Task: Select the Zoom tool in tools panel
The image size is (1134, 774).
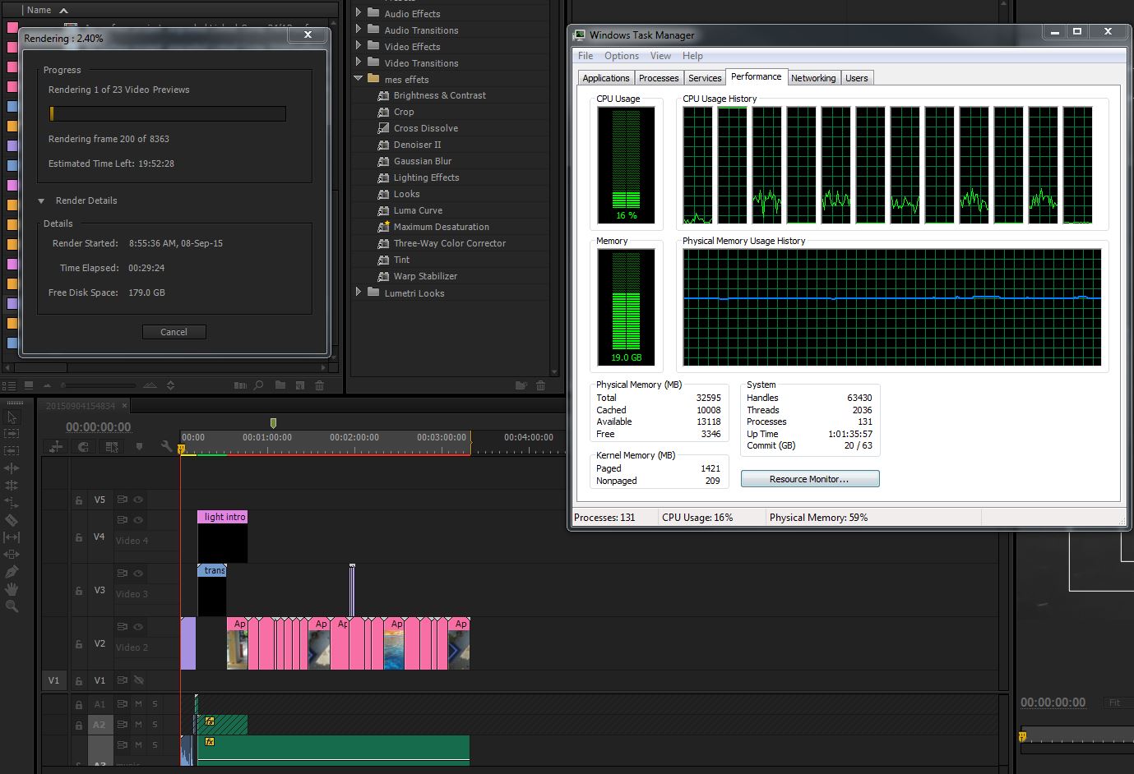Action: 12,606
